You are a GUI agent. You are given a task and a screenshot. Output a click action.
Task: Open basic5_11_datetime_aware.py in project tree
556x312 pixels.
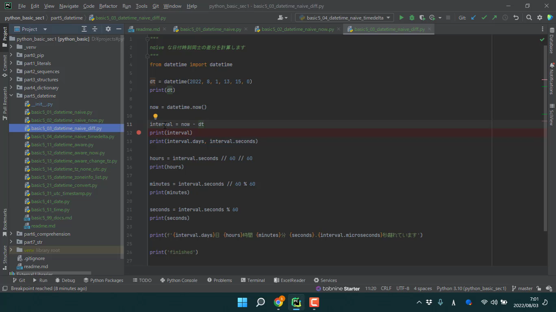[x=62, y=145]
